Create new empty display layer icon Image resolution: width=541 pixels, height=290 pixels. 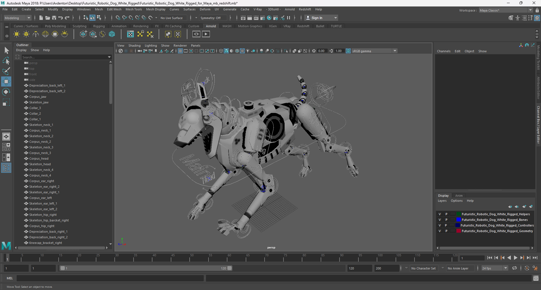tap(524, 207)
